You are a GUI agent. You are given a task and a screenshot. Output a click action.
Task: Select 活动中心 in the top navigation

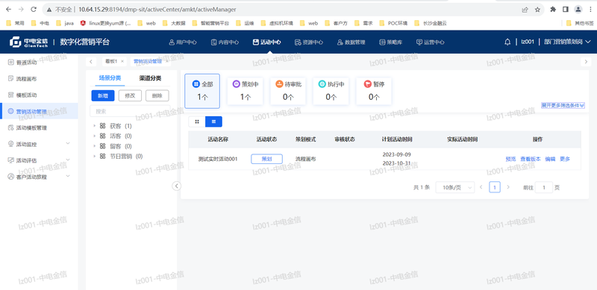[x=267, y=42]
